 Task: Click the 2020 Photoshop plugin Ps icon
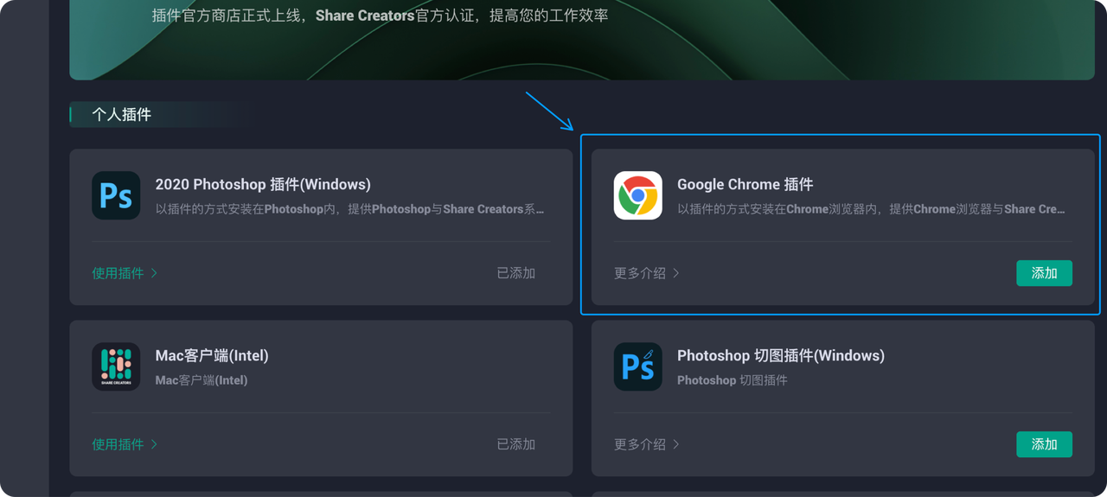click(116, 195)
